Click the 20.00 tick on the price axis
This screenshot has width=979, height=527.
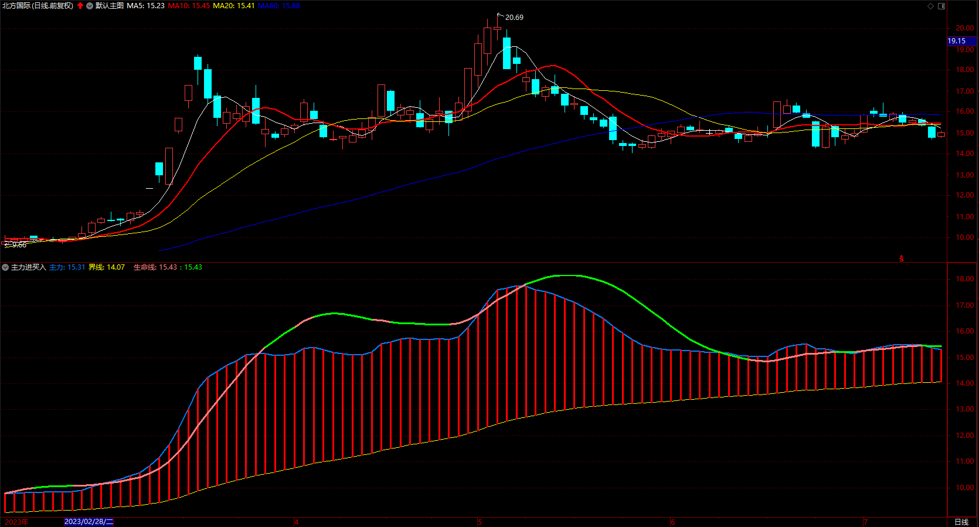pyautogui.click(x=965, y=28)
